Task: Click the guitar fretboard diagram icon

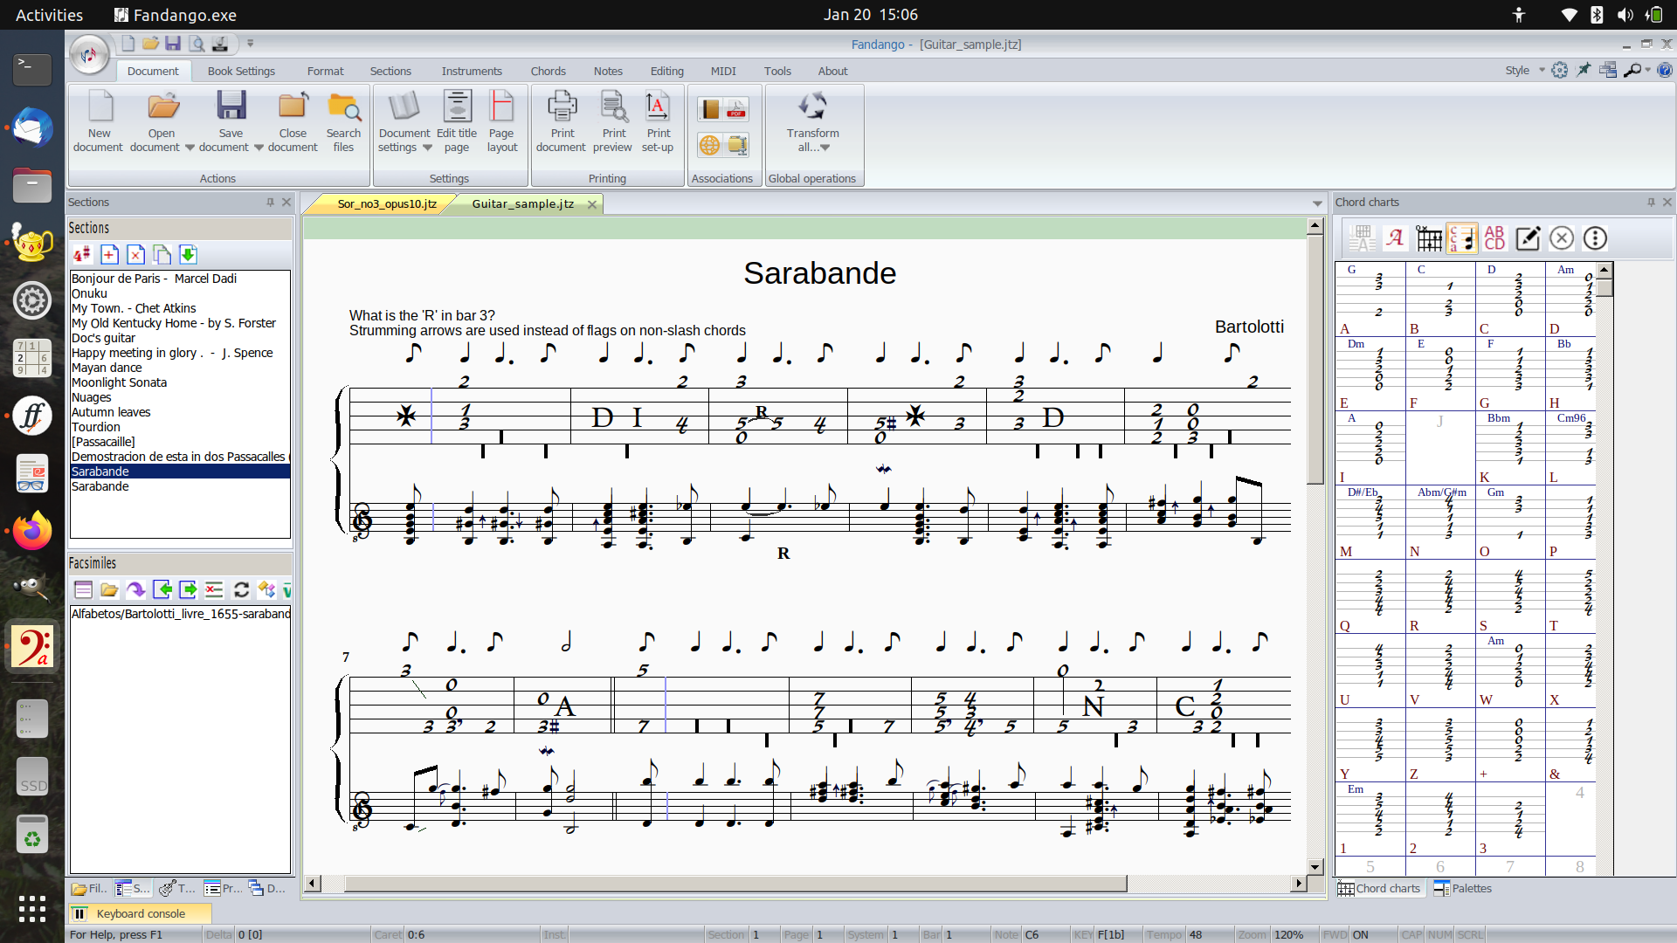Action: [x=1429, y=238]
